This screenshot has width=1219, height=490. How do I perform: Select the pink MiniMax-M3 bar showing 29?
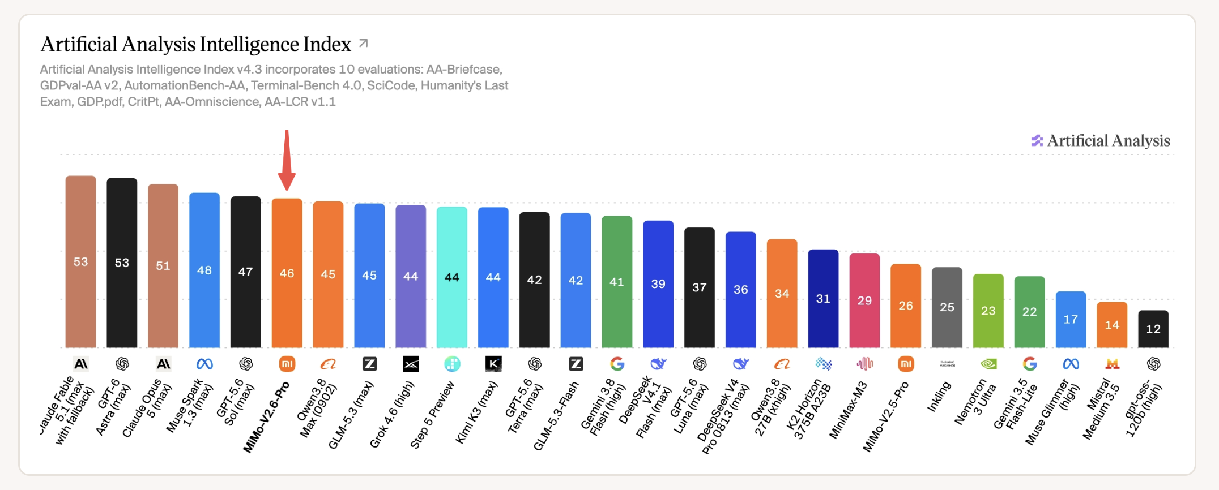pyautogui.click(x=865, y=300)
